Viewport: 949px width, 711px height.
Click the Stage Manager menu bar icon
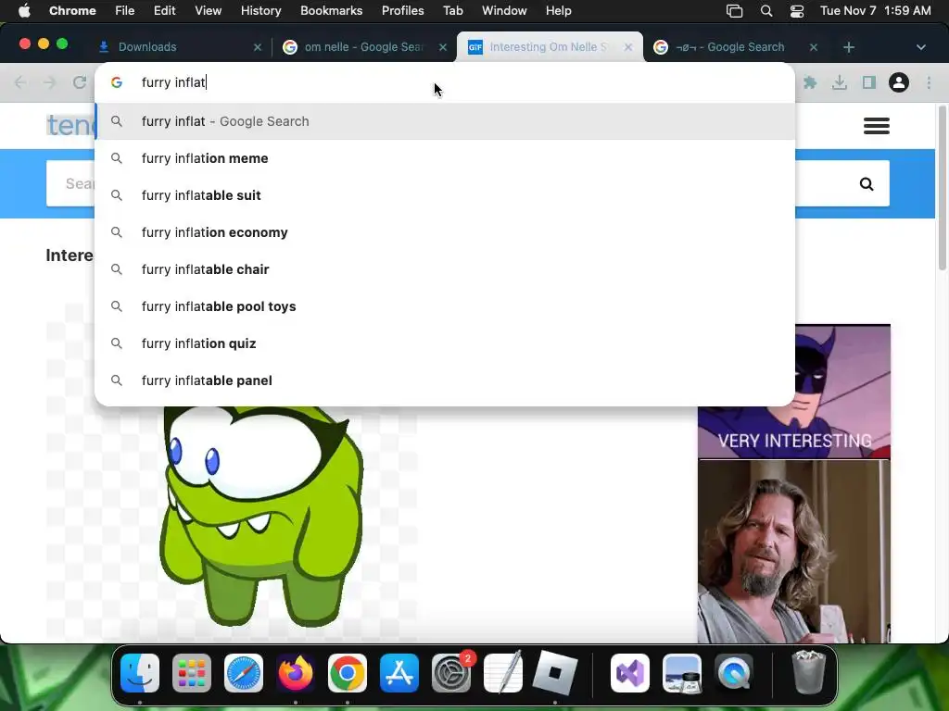(734, 11)
